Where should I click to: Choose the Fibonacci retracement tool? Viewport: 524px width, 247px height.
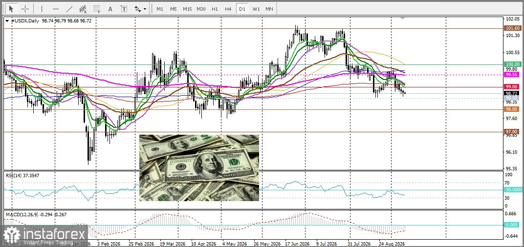97,9
